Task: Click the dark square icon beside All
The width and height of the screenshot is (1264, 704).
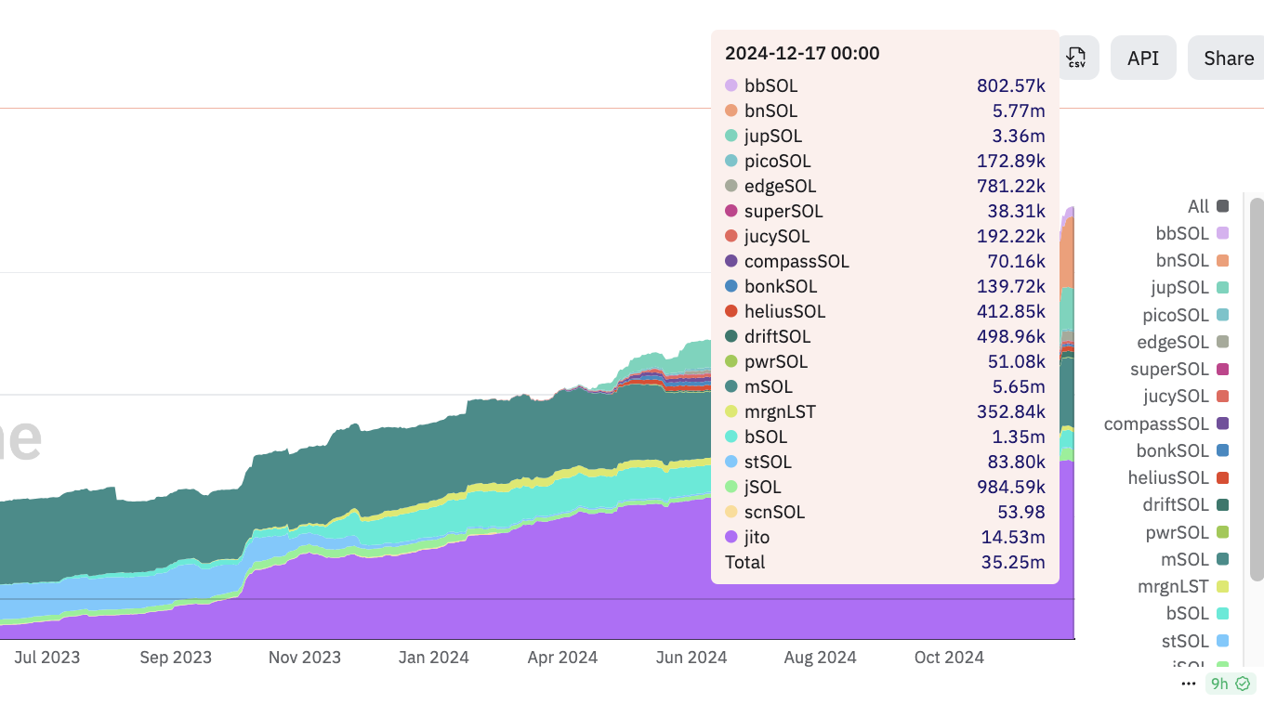Action: 1222,206
